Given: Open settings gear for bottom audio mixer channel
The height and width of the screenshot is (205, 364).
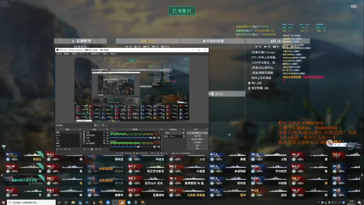Looking at the screenshot, I should click(x=159, y=147).
